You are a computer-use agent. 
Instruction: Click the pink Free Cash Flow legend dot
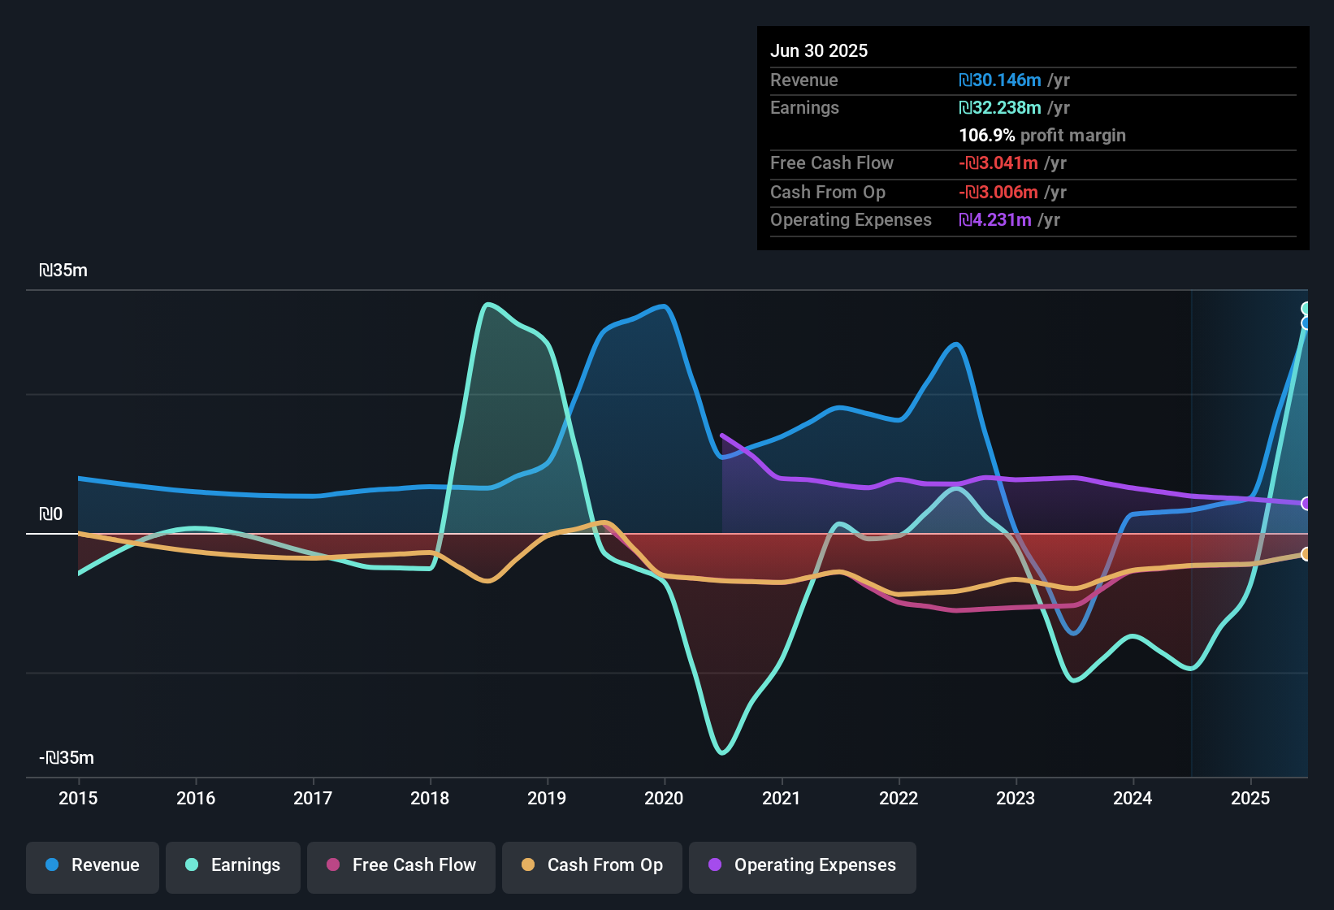tap(332, 865)
